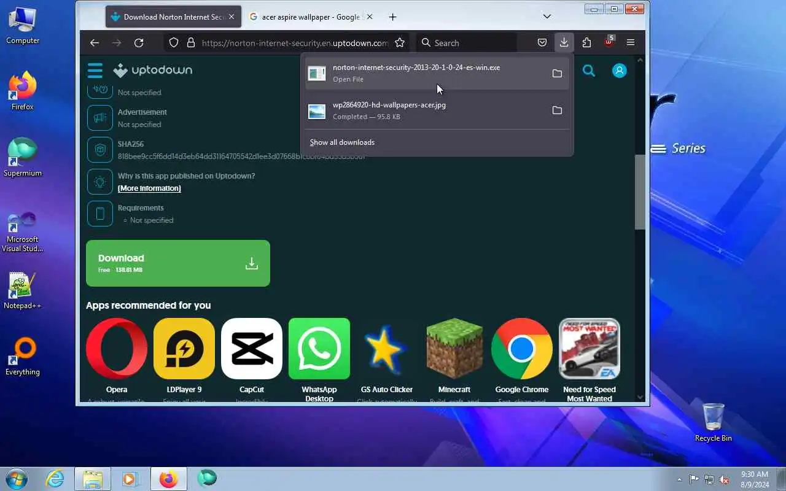
Task: Click the Uptodown search magnifier
Action: 589,71
